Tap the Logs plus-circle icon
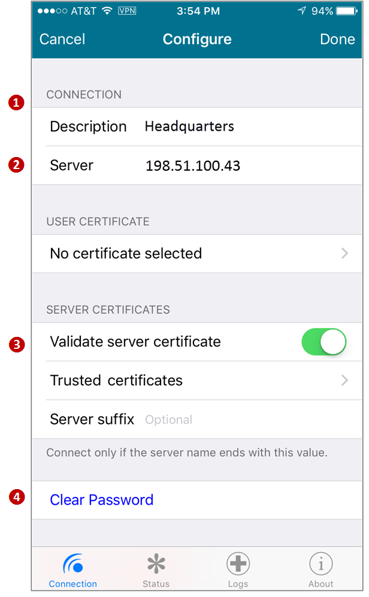The height and width of the screenshot is (597, 369). coord(238,563)
